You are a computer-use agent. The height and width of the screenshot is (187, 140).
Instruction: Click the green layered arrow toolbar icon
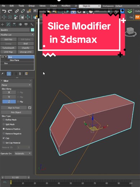point(130,11)
